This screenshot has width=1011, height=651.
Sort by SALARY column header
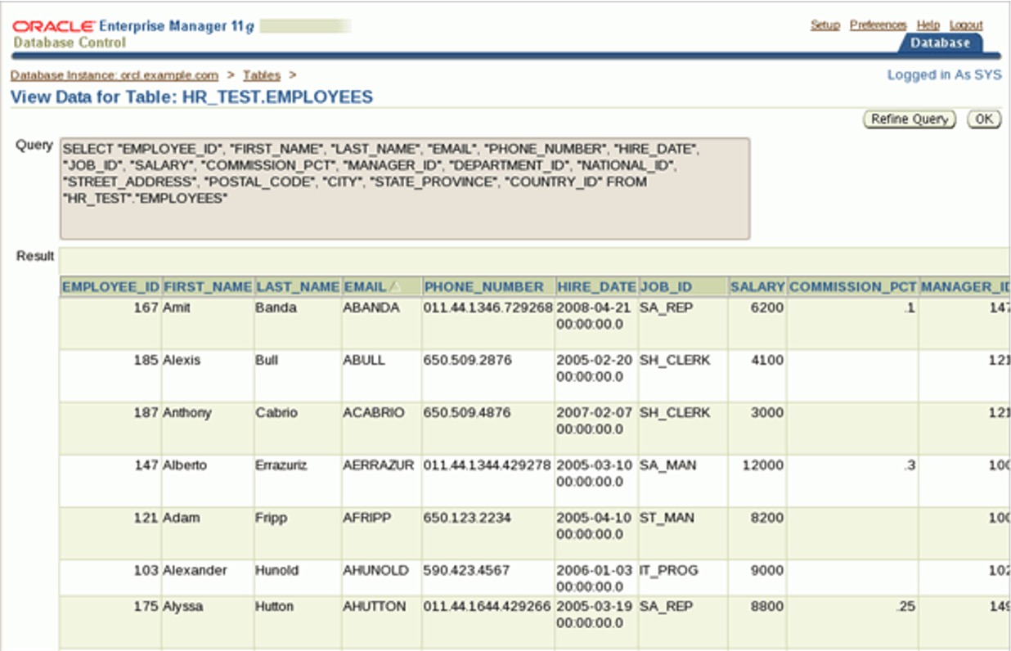point(757,287)
